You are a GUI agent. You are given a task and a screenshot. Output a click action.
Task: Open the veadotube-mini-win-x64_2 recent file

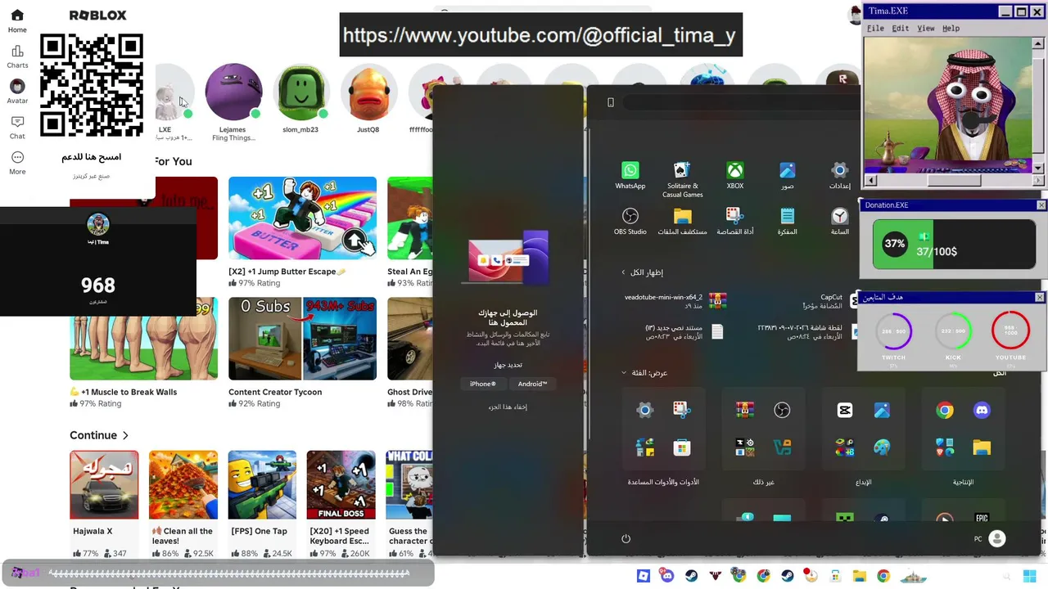click(x=674, y=301)
